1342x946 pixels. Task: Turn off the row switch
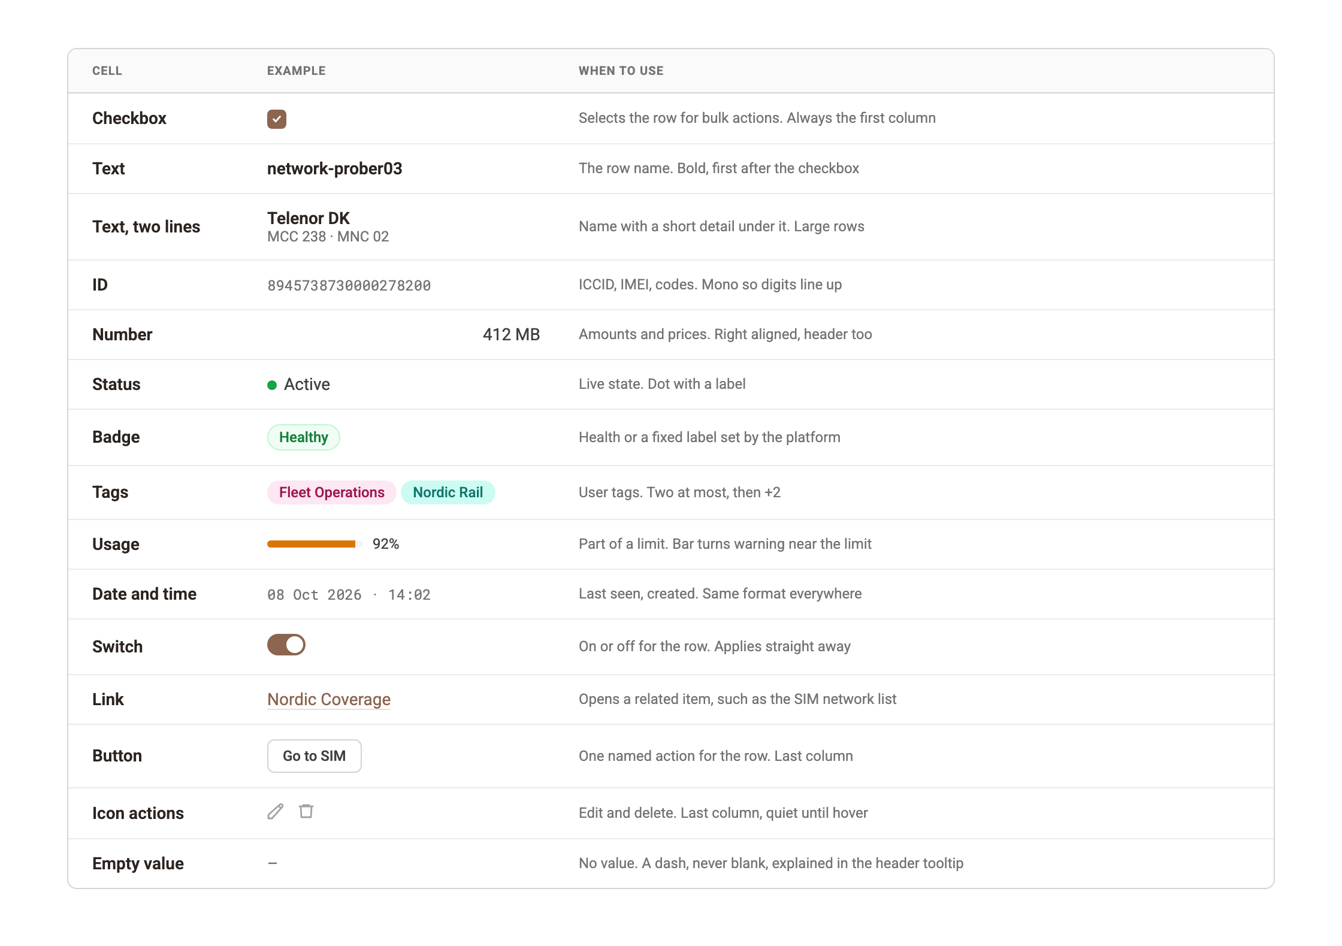286,645
